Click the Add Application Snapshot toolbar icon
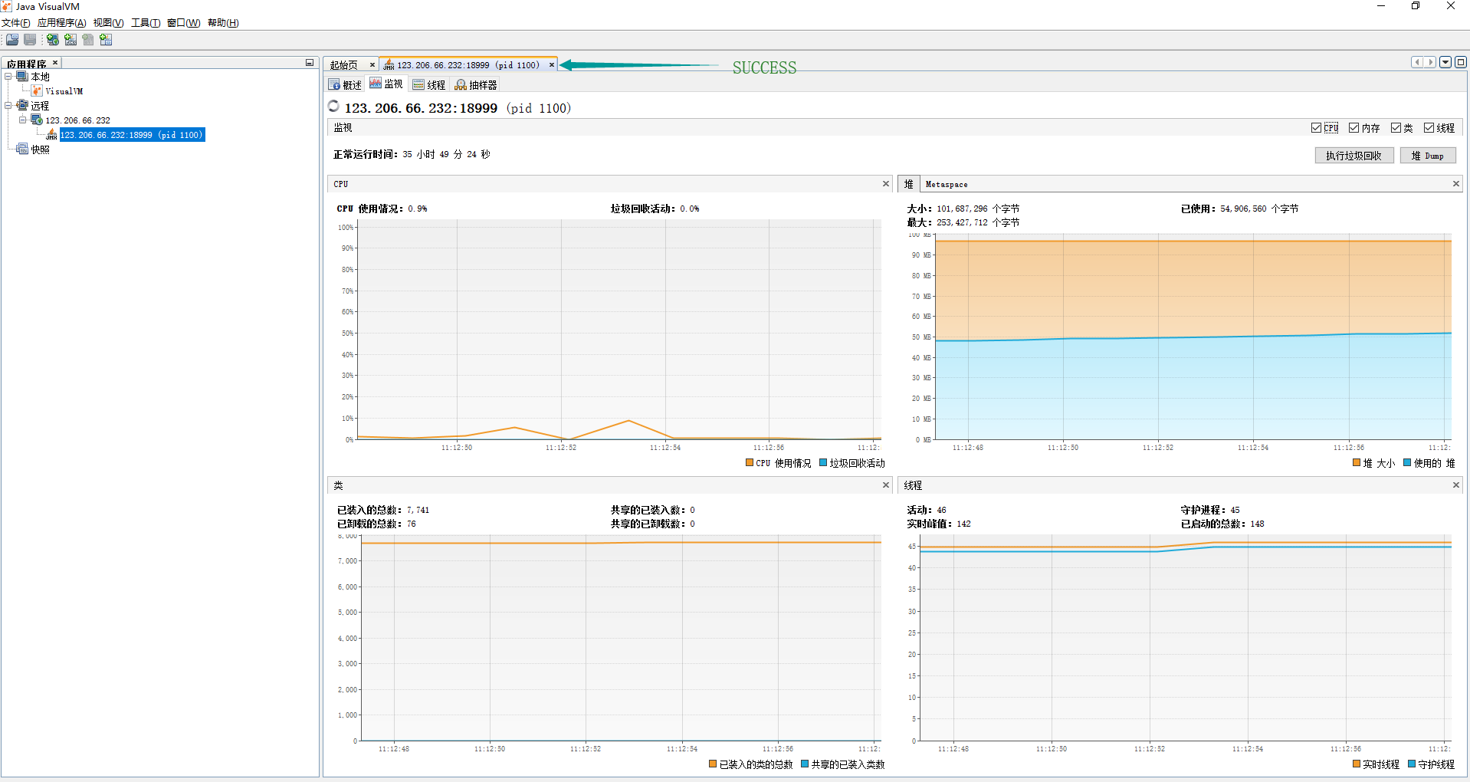 [106, 40]
